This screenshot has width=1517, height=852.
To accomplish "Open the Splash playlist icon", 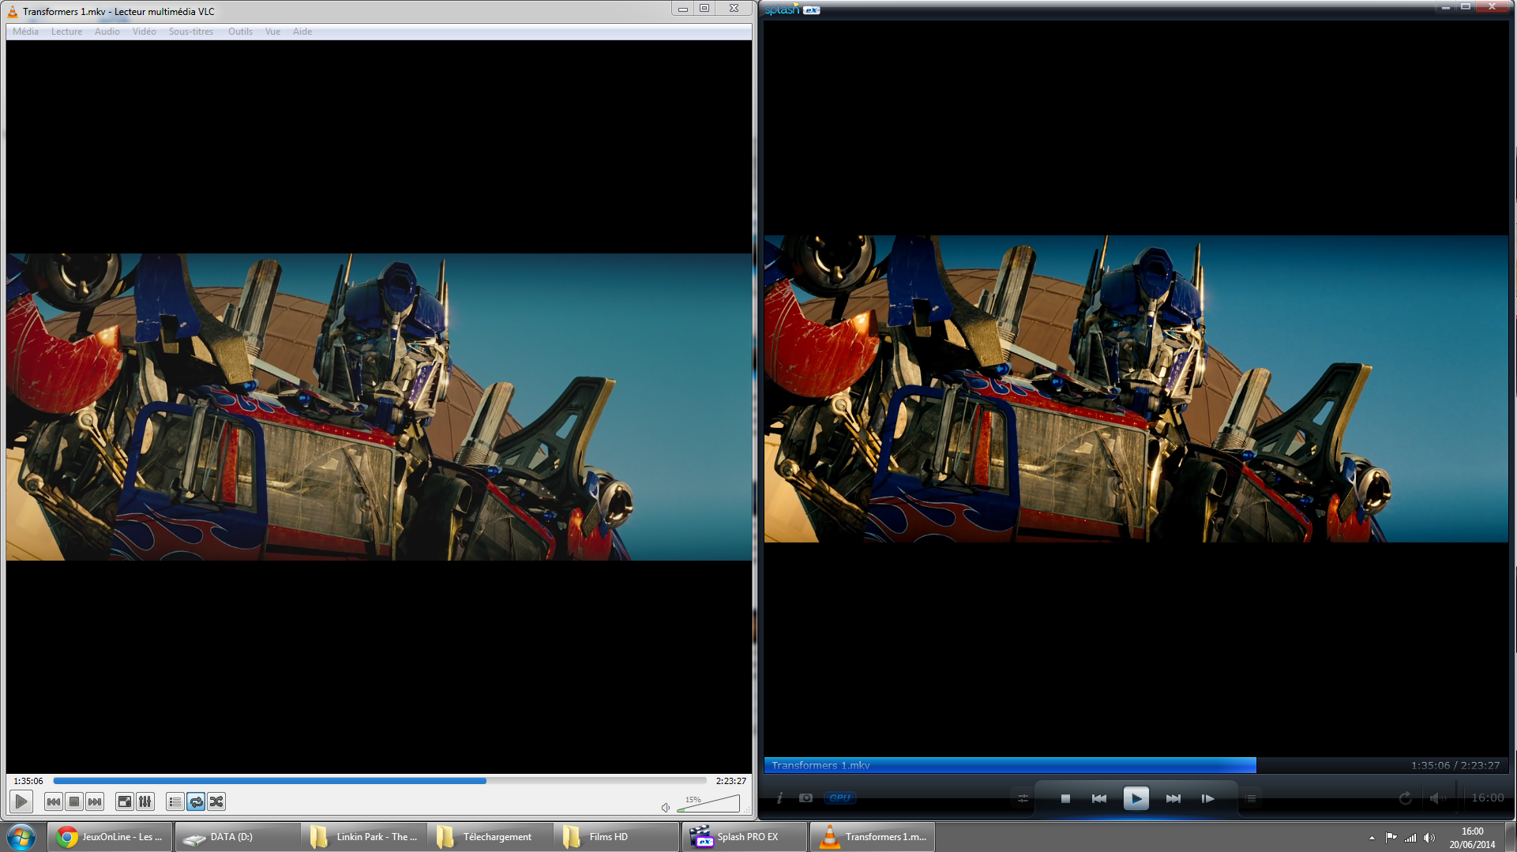I will click(x=1251, y=798).
